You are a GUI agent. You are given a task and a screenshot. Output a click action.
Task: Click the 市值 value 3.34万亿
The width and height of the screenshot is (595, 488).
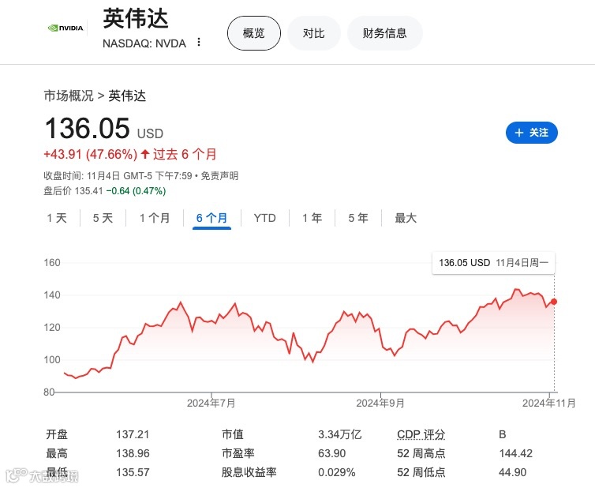pos(339,434)
